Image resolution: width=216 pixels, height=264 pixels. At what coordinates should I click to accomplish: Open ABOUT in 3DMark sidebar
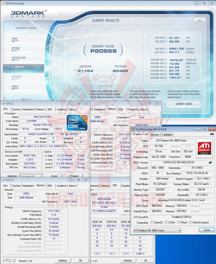15,87
